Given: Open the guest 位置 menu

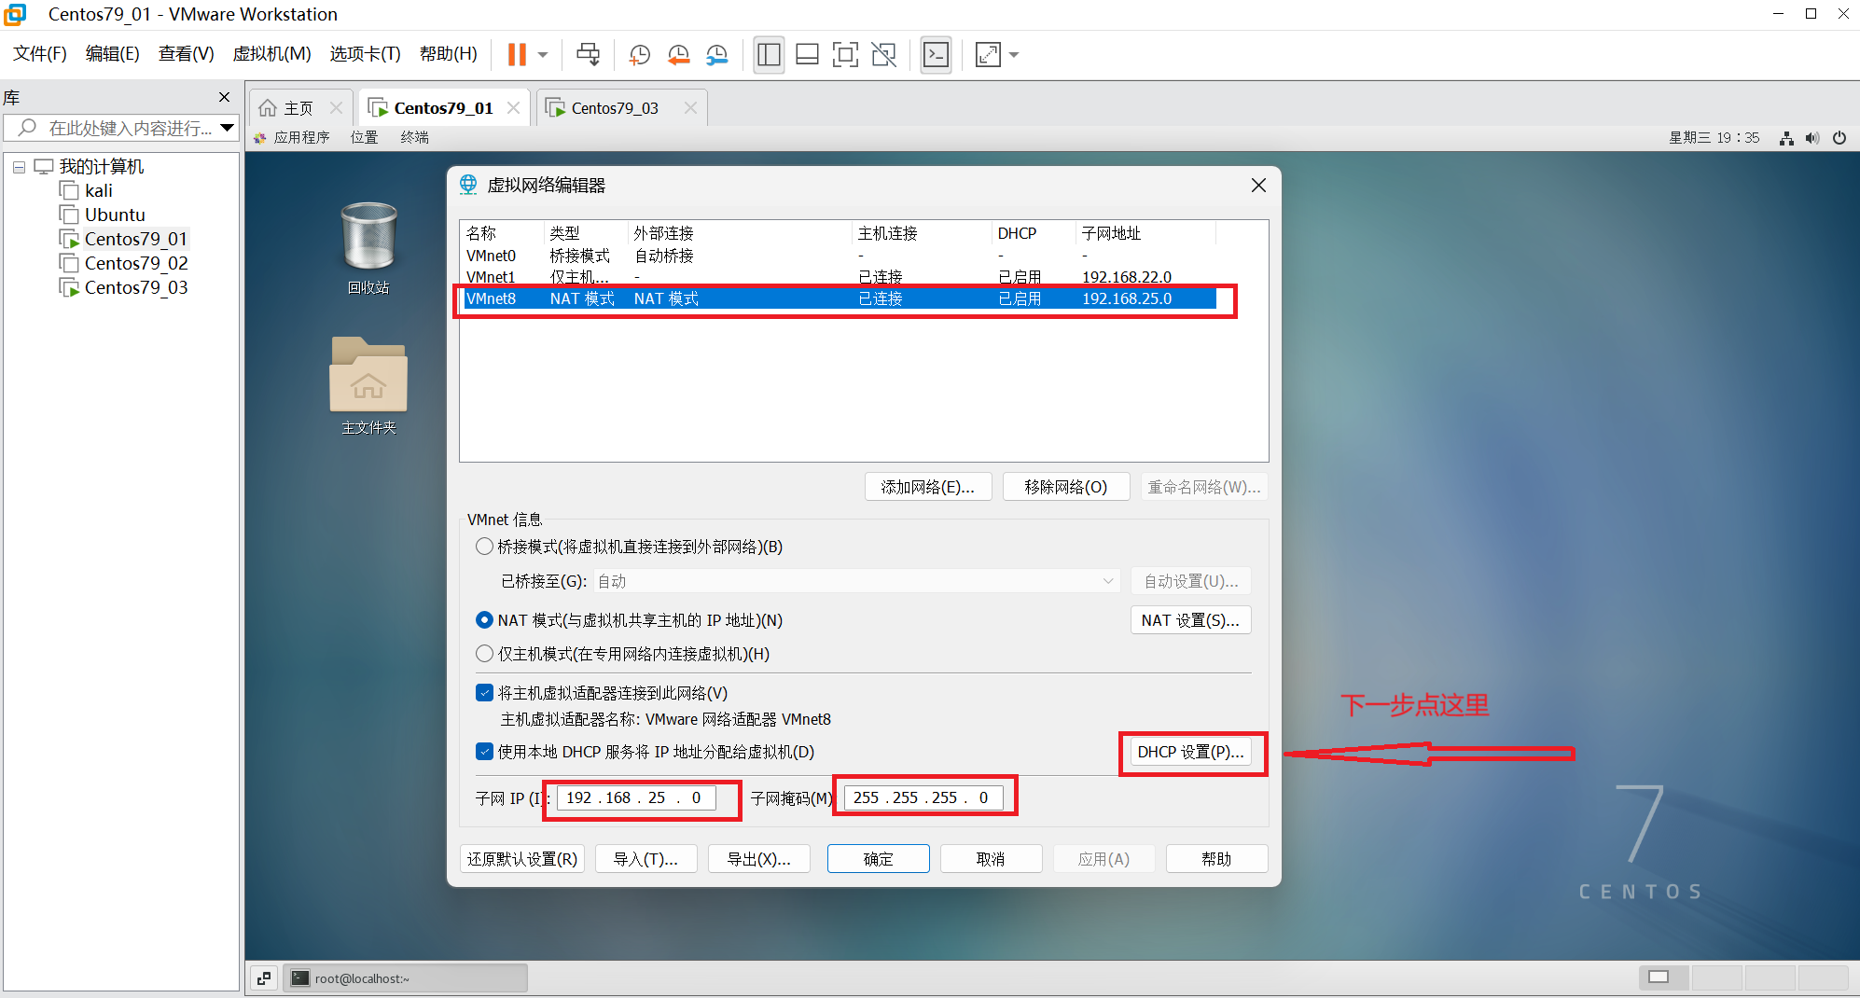Looking at the screenshot, I should 364,137.
